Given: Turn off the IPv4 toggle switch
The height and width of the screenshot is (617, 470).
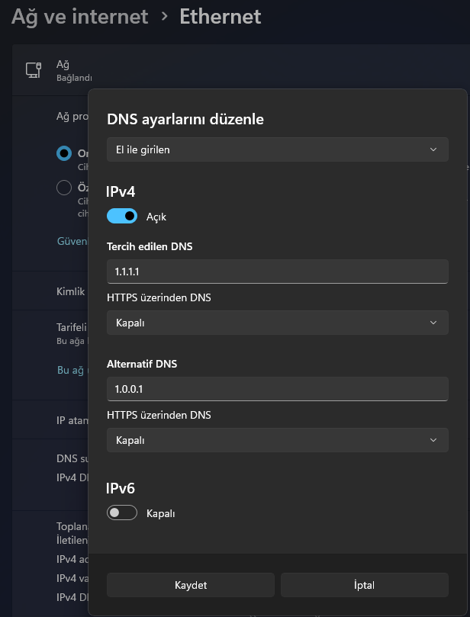Looking at the screenshot, I should click(122, 217).
